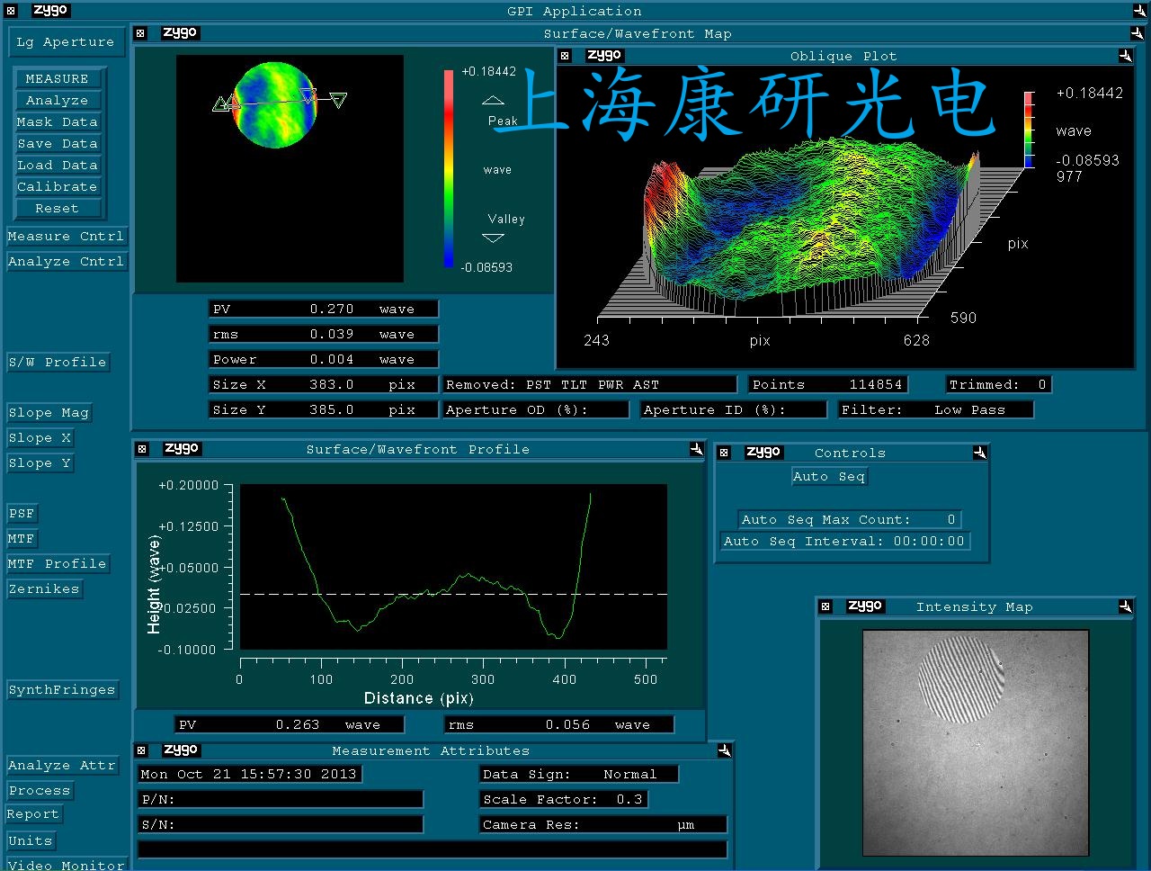Click the rms 0.039 wave result

(324, 334)
